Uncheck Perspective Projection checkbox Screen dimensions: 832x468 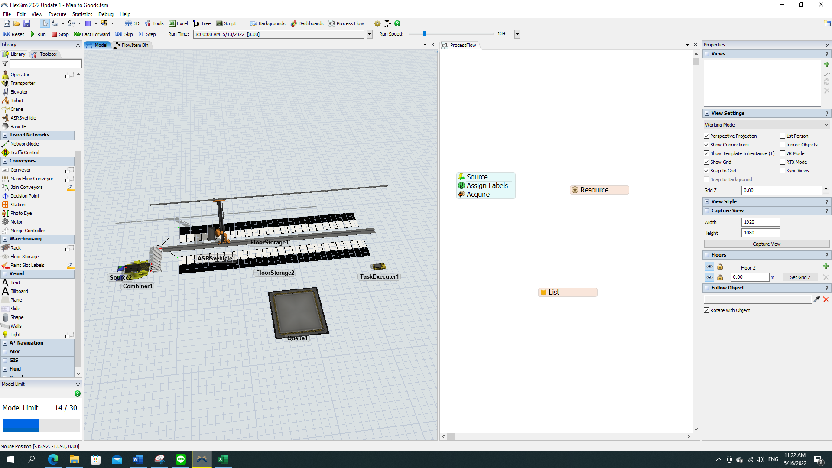click(707, 136)
